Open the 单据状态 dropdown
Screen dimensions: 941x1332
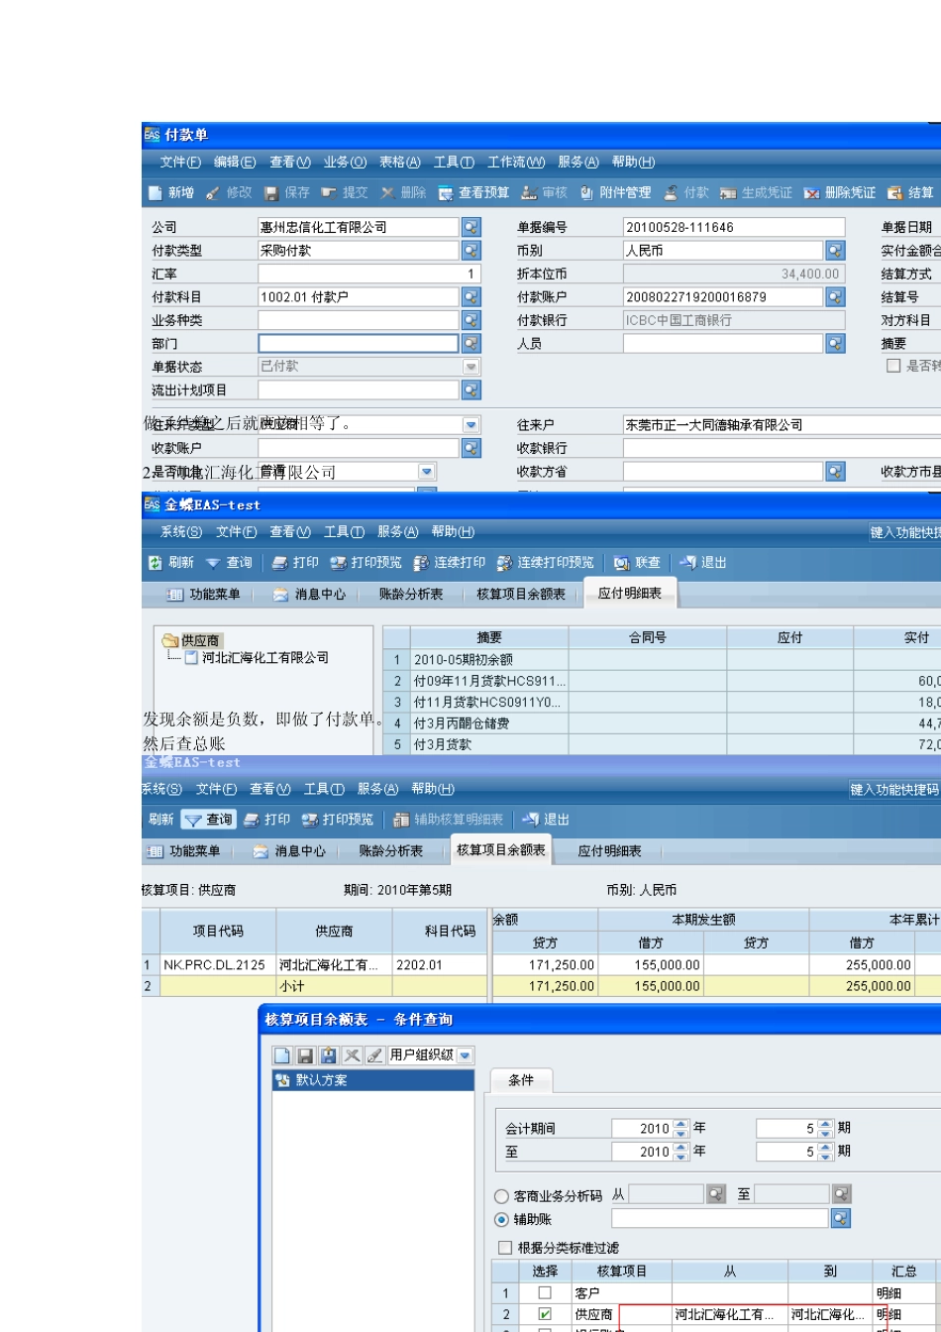(x=470, y=367)
